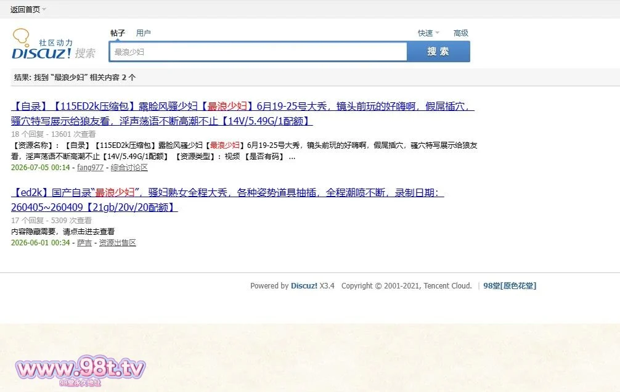The width and height of the screenshot is (620, 392).
Task: Click the text "内容隐藏需要，请点击进去查看"
Action: click(63, 231)
